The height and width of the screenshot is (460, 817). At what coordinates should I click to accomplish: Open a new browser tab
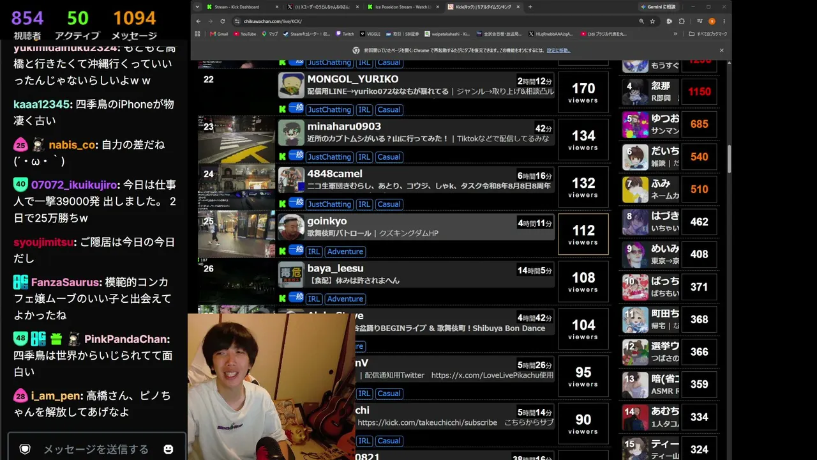point(530,7)
